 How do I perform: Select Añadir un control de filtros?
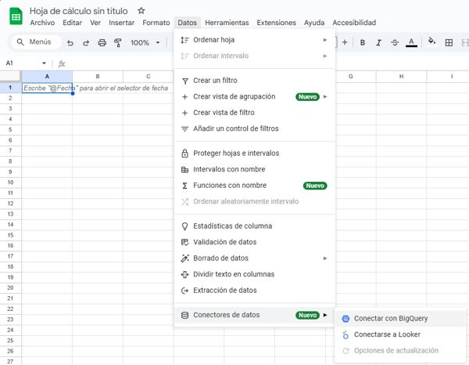point(255,128)
